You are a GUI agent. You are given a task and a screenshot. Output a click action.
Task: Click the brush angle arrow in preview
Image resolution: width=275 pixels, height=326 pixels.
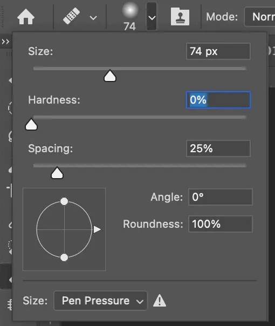tap(97, 229)
